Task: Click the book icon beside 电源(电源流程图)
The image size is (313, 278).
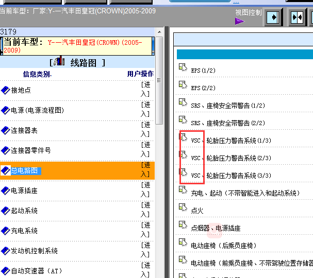Action: pos(5,110)
